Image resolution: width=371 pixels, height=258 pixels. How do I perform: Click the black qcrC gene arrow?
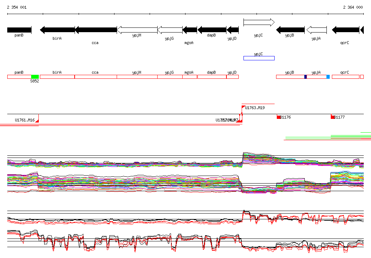coord(345,30)
